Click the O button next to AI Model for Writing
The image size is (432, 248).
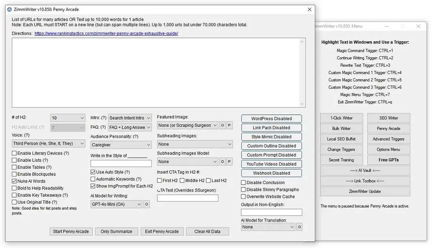(146, 204)
